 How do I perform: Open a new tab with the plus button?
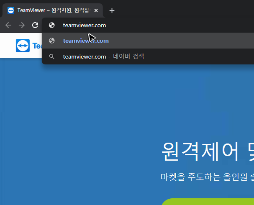(112, 10)
